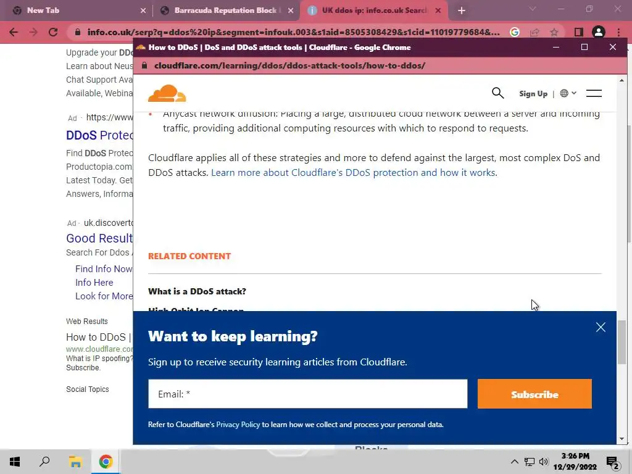632x474 pixels.
Task: Click the orange Subscribe button
Action: (x=534, y=394)
